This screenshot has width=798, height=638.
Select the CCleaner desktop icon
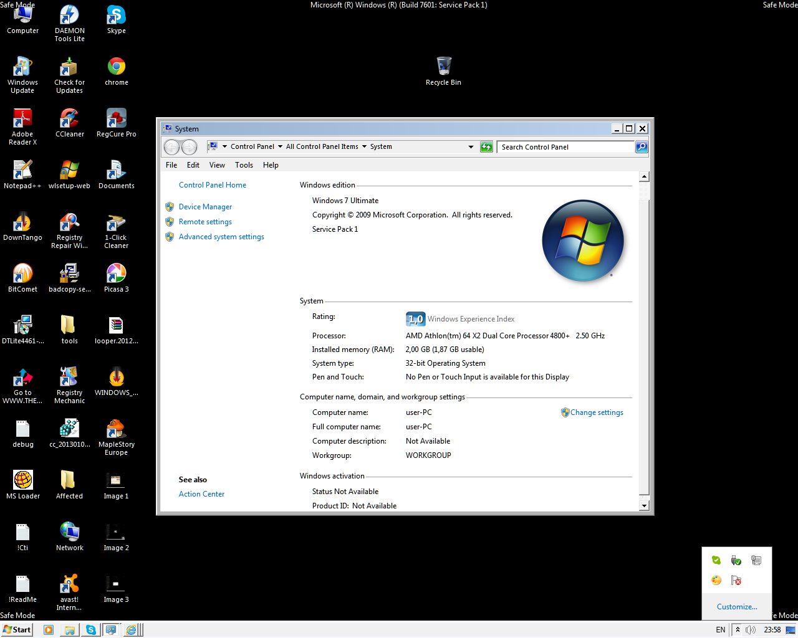click(69, 123)
